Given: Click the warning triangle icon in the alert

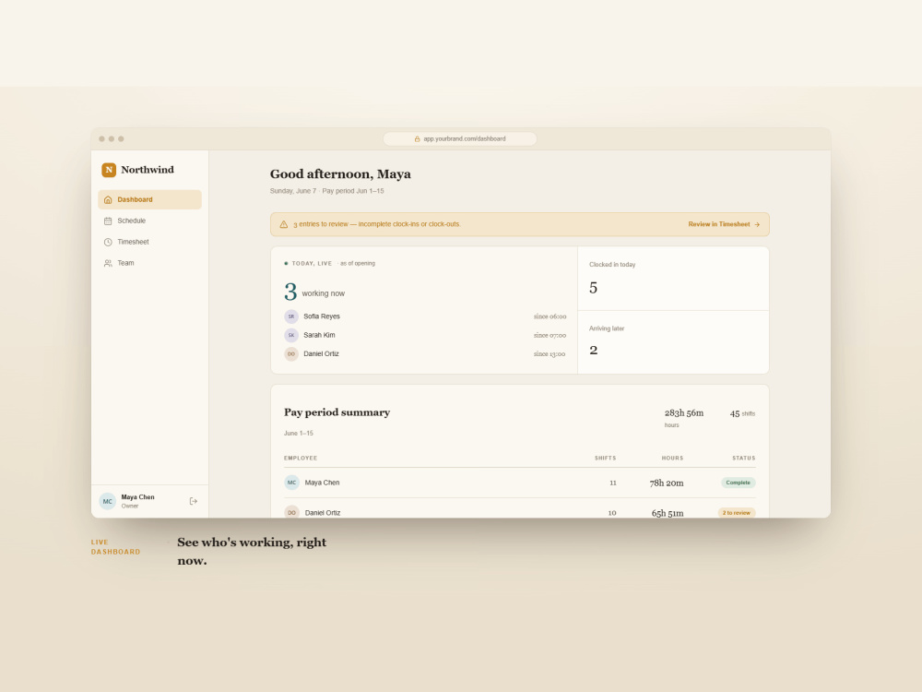Looking at the screenshot, I should click(x=284, y=225).
